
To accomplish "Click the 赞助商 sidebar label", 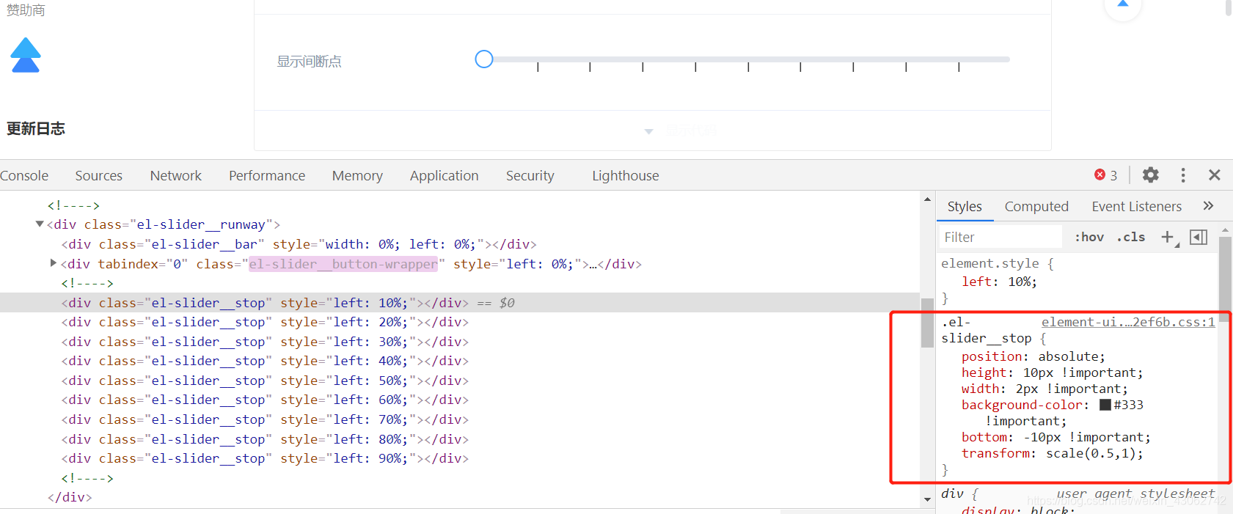I will coord(26,10).
